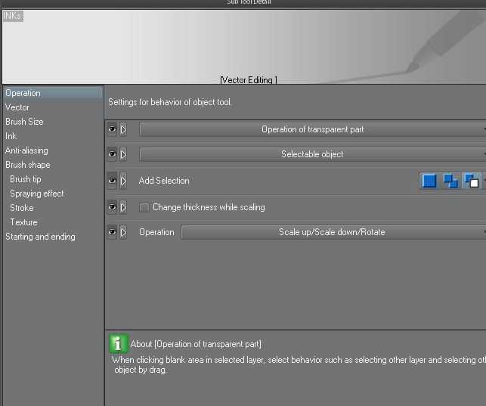Select the Stroke subcategory
This screenshot has width=486, height=406.
[x=22, y=208]
